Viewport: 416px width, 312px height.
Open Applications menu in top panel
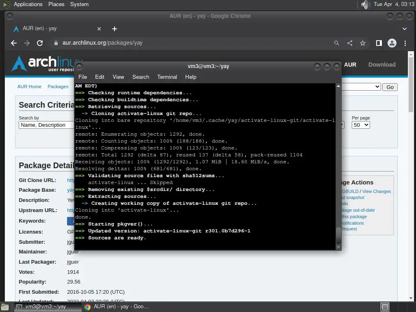28,4
